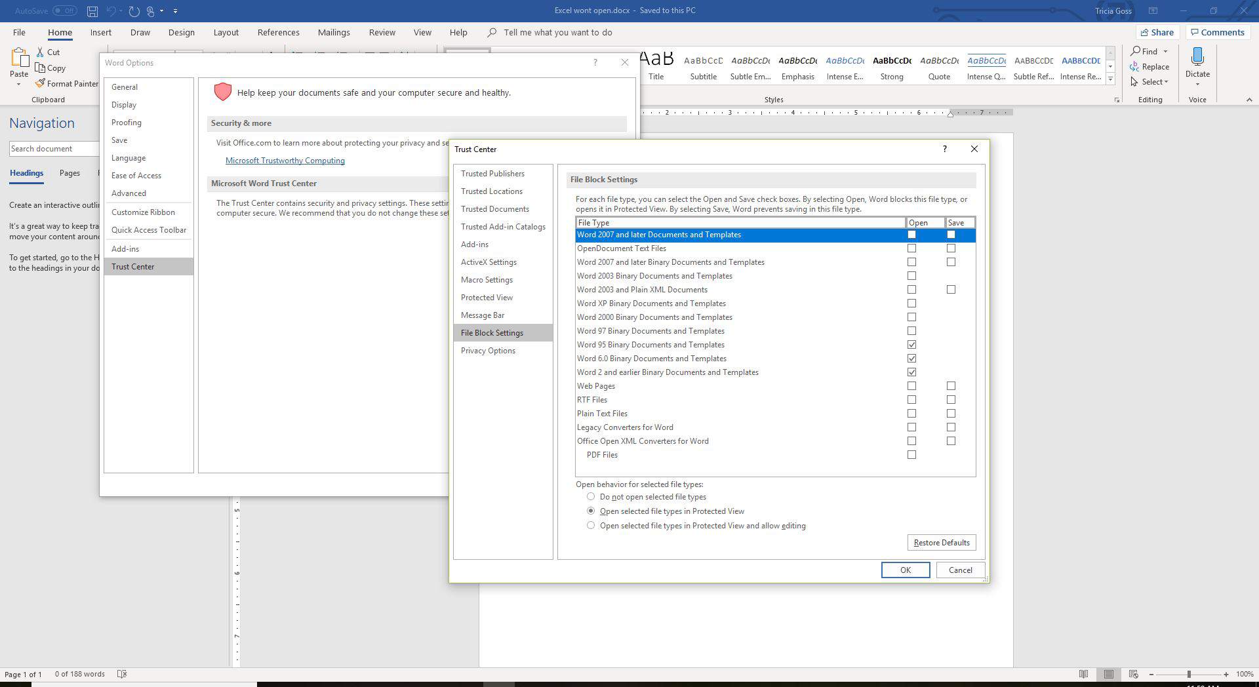Screen dimensions: 1259x687
Task: Click the zoom in plus icon
Action: 1226,674
